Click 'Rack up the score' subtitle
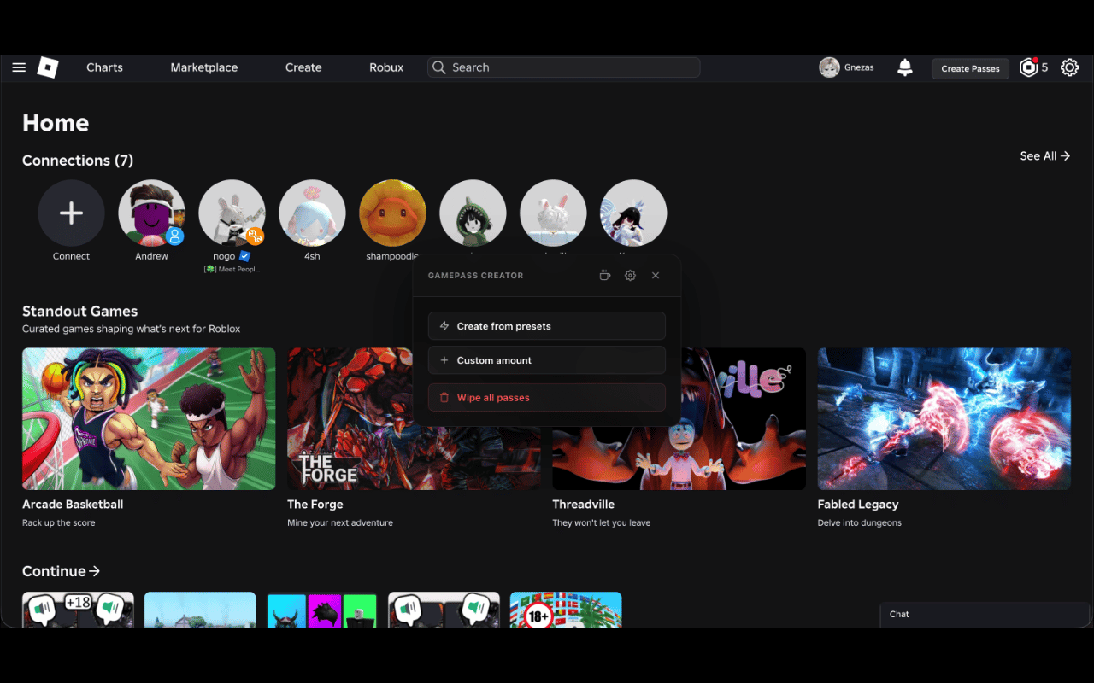This screenshot has height=683, width=1094. pos(59,522)
